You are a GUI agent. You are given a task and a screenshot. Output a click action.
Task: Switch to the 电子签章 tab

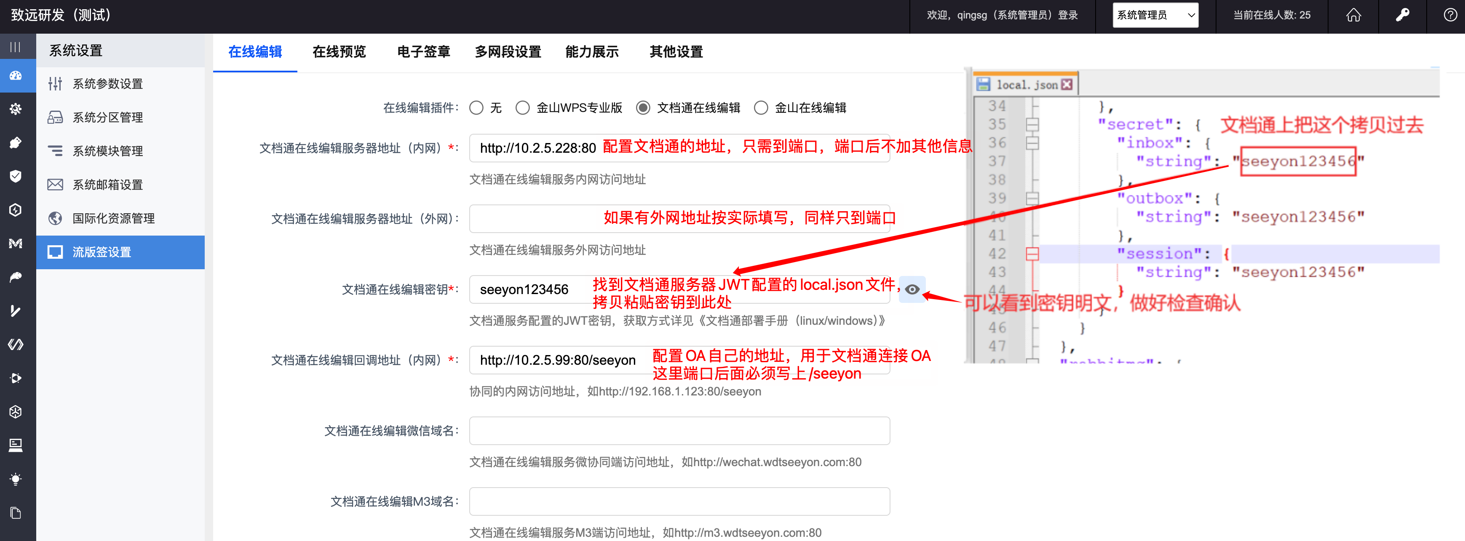click(x=423, y=52)
